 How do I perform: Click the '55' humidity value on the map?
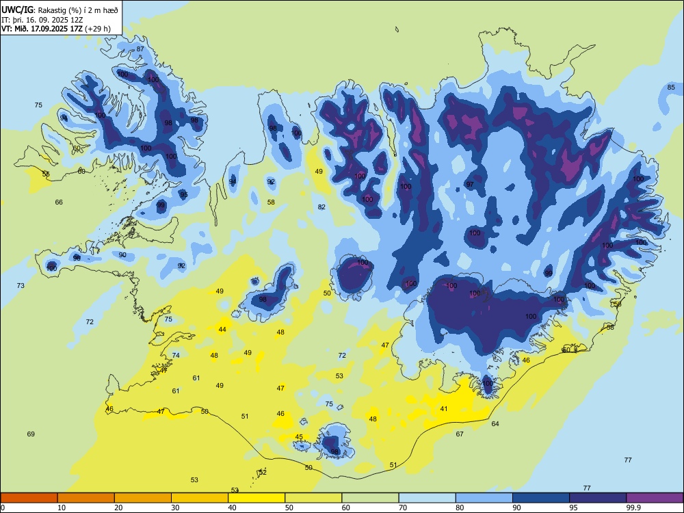click(x=46, y=174)
